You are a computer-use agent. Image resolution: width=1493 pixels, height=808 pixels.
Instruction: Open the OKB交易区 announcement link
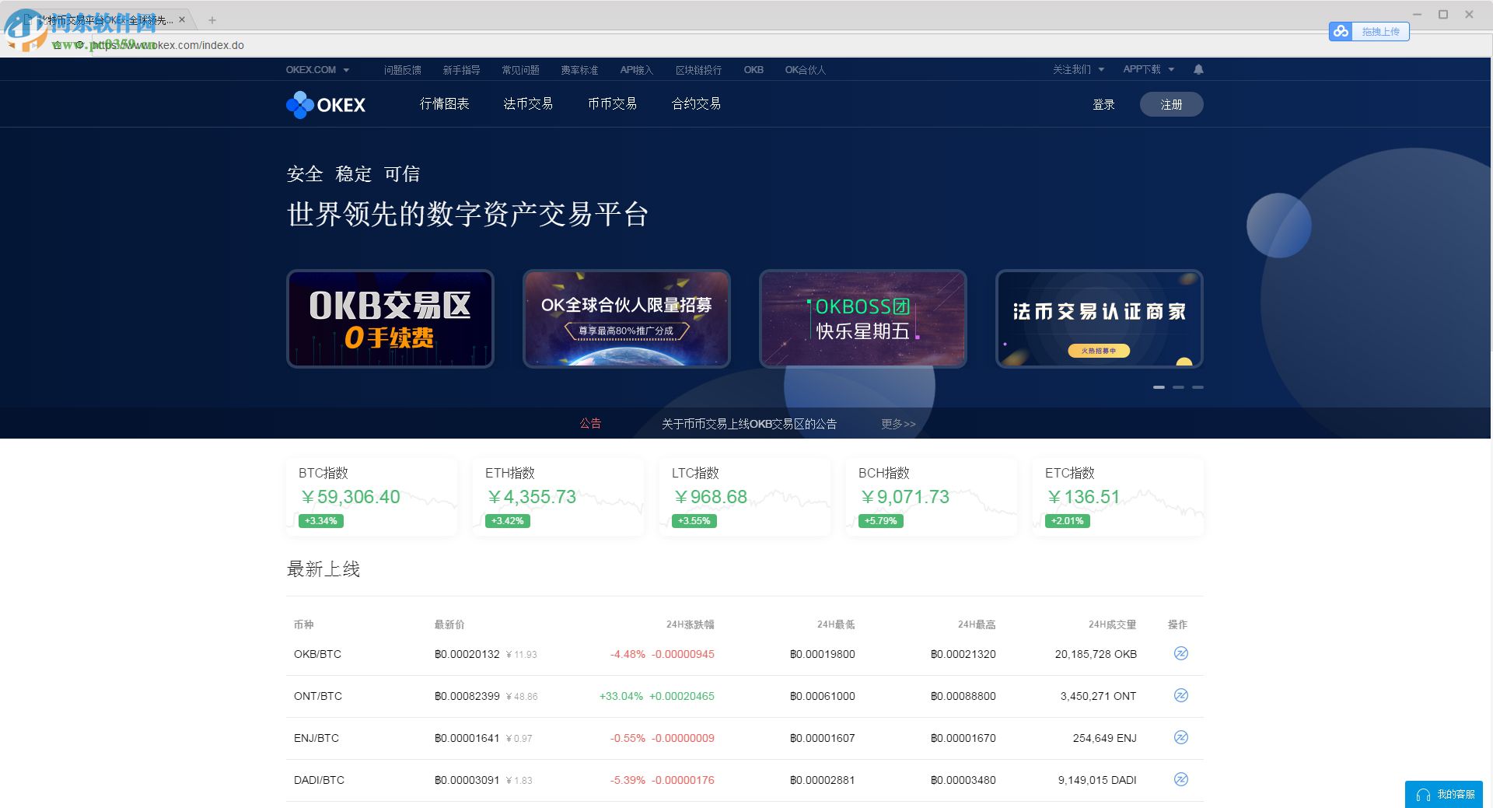[749, 424]
